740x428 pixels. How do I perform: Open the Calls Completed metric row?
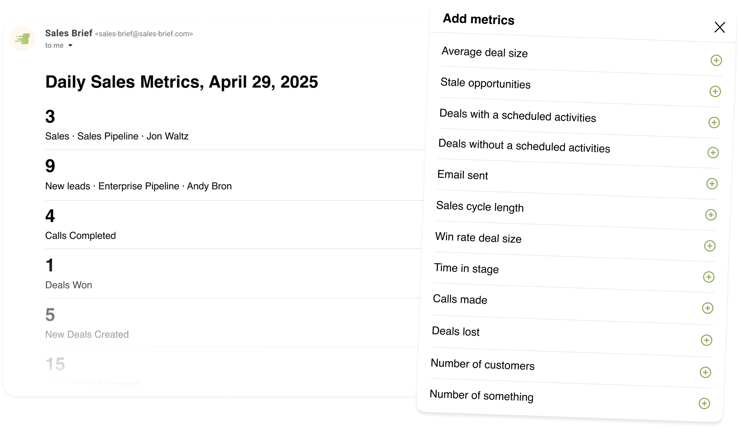233,225
